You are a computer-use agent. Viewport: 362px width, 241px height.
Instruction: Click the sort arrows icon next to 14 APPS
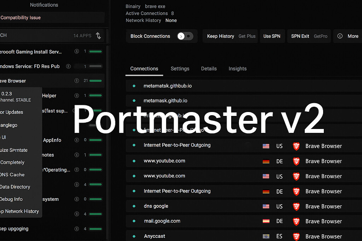(99, 36)
